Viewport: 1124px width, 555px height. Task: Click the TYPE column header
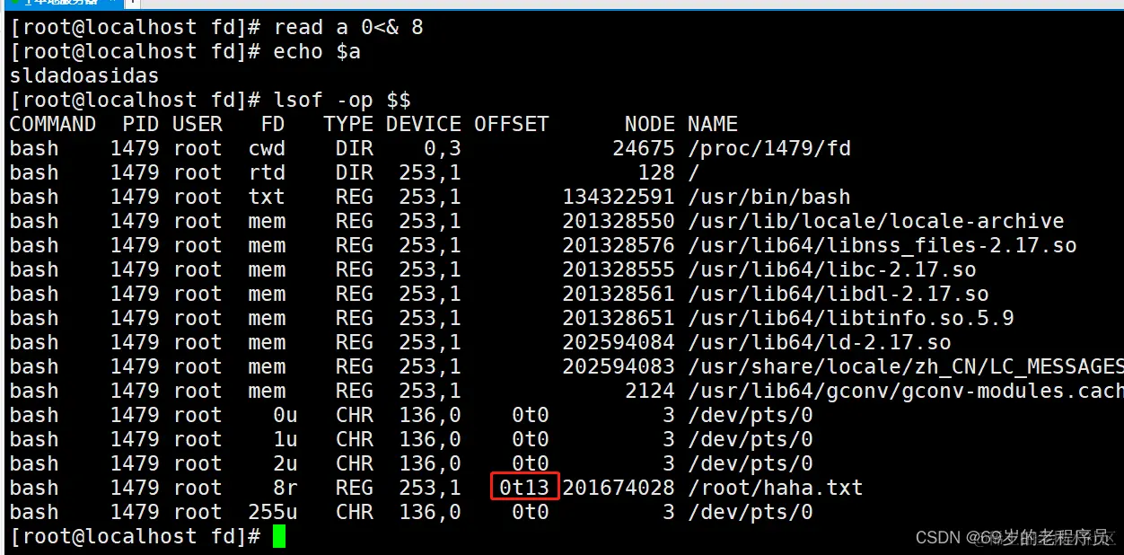[348, 125]
